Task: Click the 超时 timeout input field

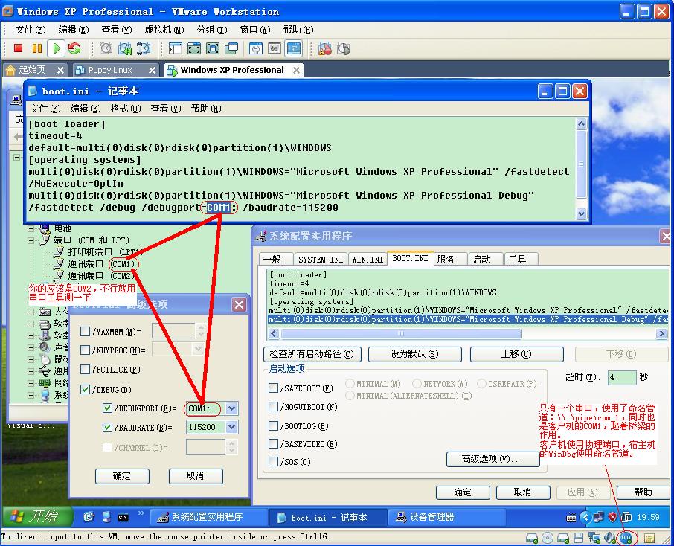Action: coord(622,377)
